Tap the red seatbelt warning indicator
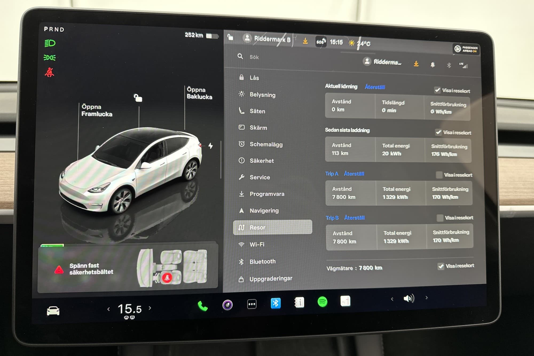 tap(49, 72)
